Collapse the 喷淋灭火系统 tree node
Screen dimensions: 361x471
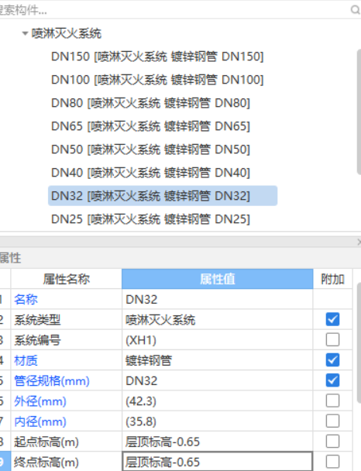(26, 33)
